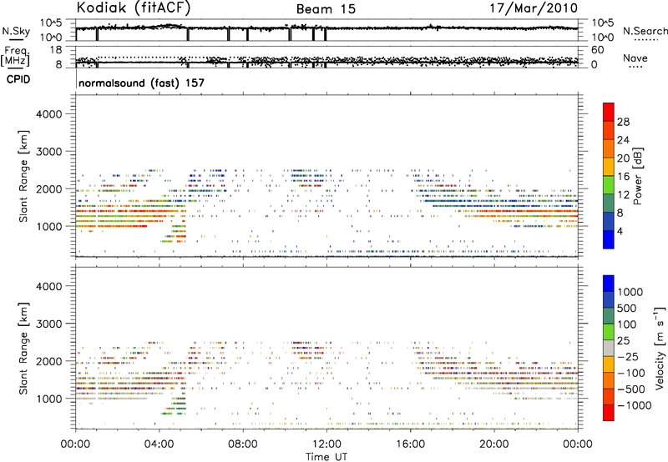
Task: Click the "04:00" time axis tick label
Action: (x=159, y=444)
